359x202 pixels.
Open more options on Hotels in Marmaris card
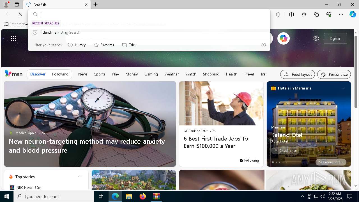coord(342,88)
